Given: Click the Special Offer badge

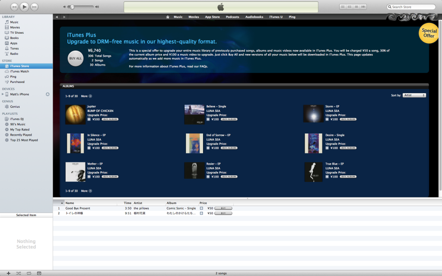Looking at the screenshot, I should pyautogui.click(x=429, y=33).
